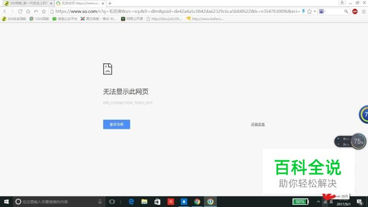Open the 网易公开课 bookmark

point(132,19)
